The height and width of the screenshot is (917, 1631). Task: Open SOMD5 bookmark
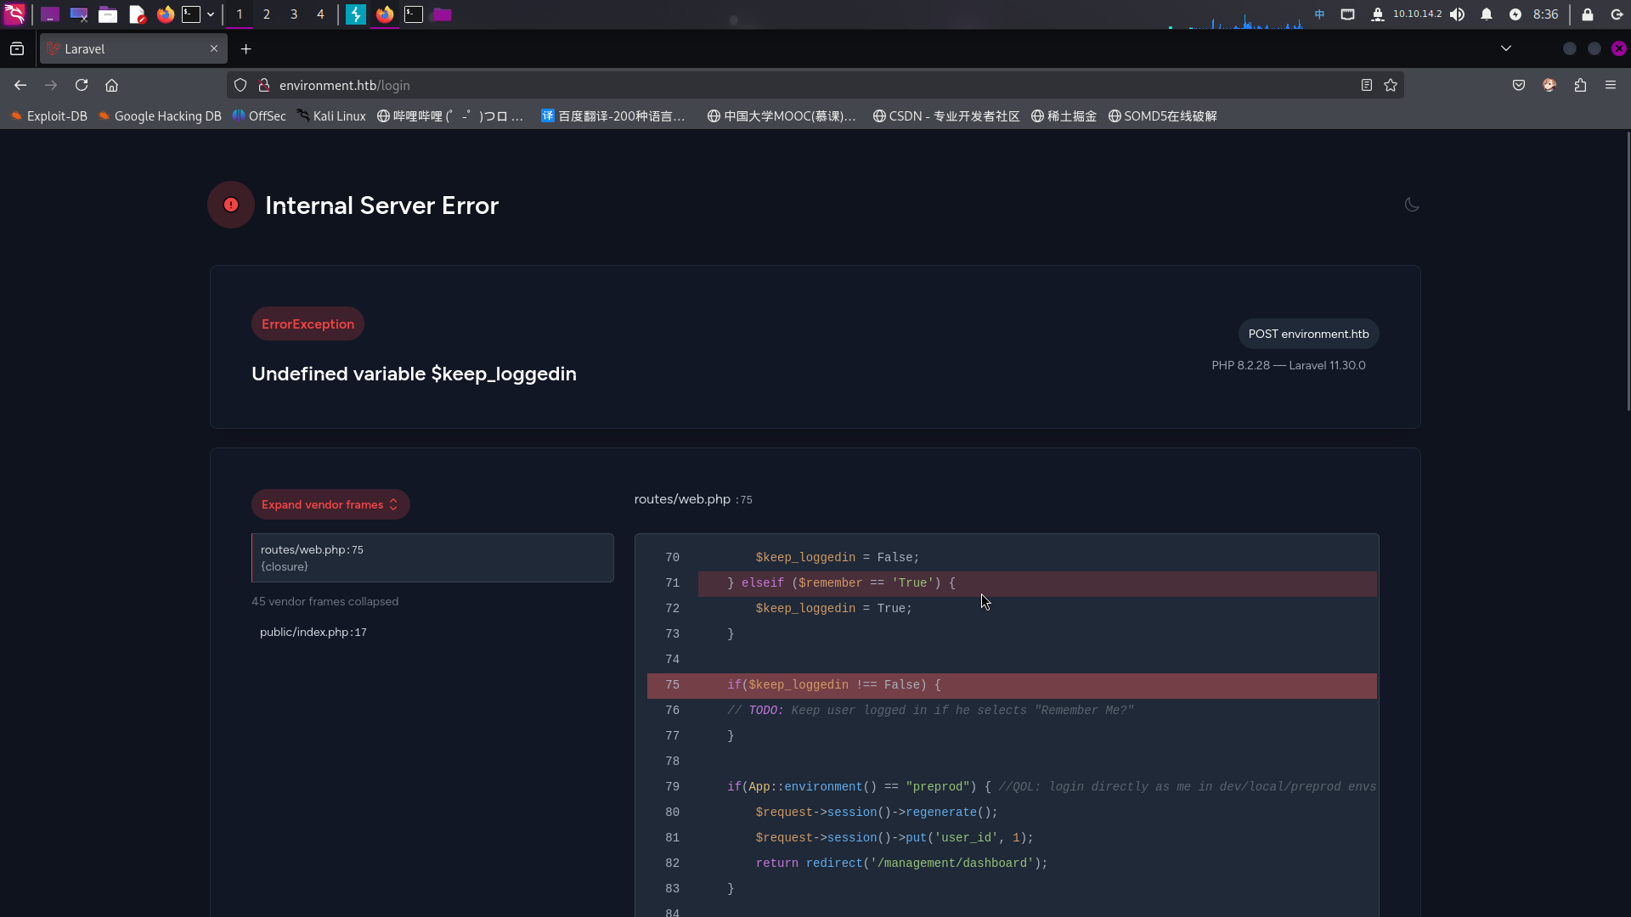1163,116
